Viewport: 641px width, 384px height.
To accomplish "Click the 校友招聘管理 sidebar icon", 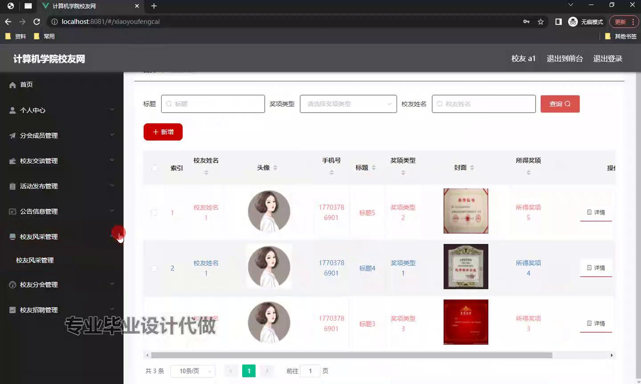I will point(12,310).
